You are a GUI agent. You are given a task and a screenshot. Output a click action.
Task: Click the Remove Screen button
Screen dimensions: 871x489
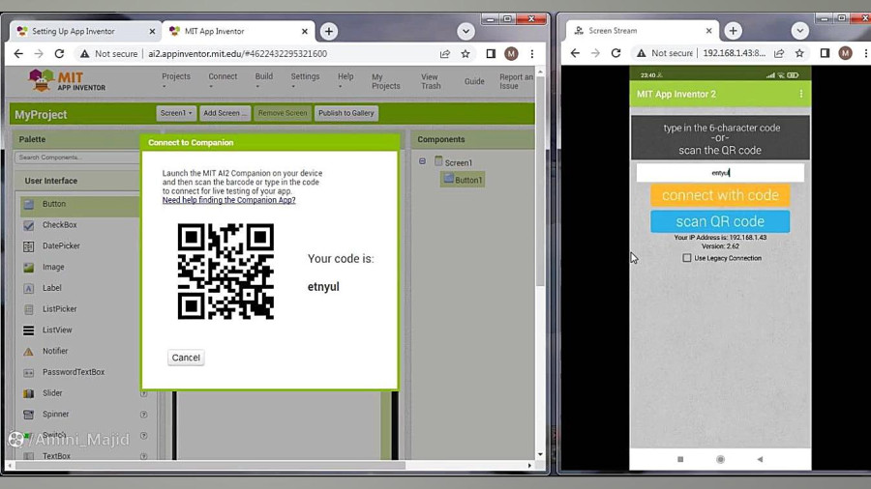(x=283, y=113)
